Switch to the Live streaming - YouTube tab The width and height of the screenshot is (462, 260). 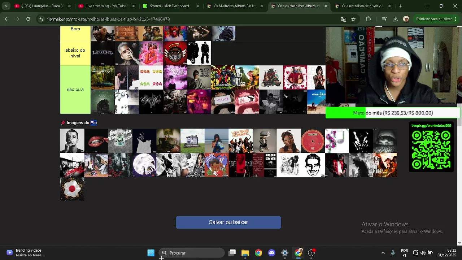[x=106, y=6]
